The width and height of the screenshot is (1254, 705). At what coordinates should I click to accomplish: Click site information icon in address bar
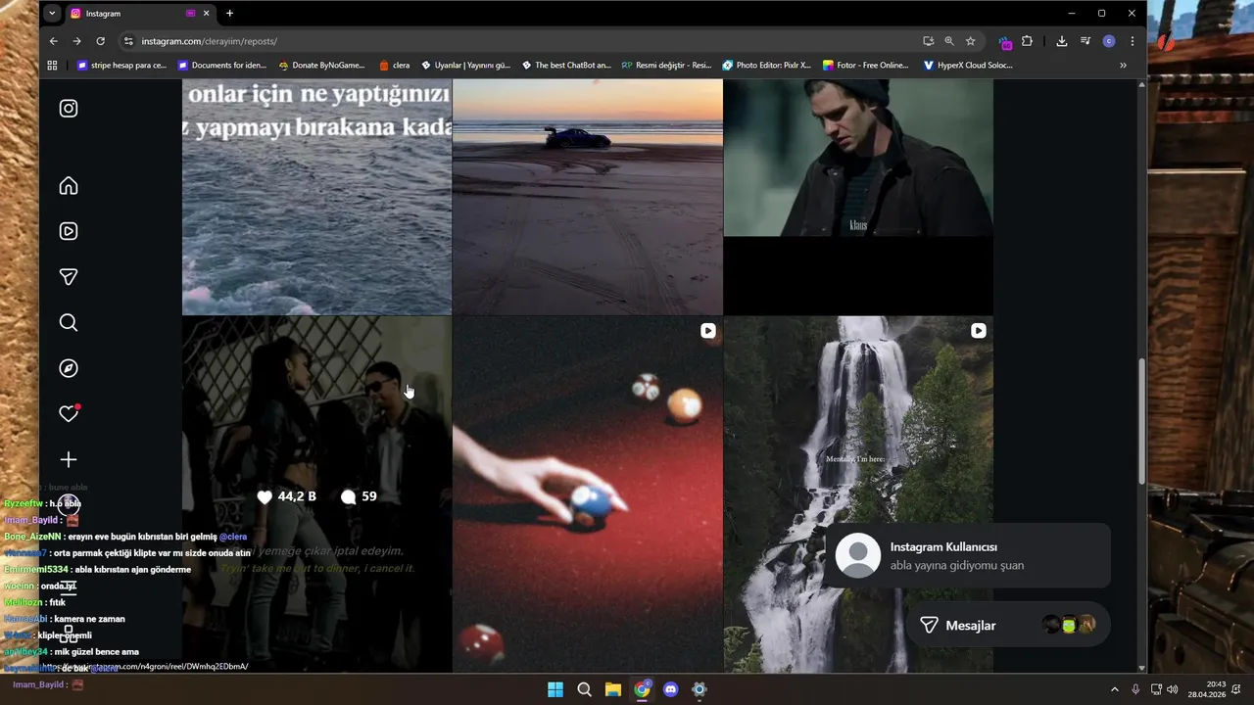coord(127,41)
